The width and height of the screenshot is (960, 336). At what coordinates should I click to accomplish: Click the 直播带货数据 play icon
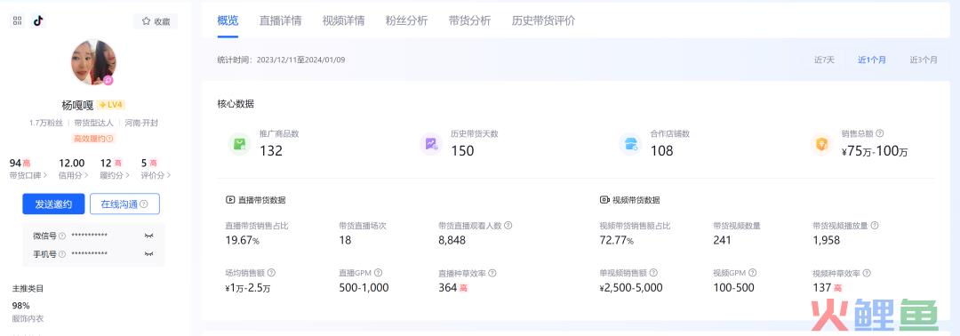[x=230, y=199]
